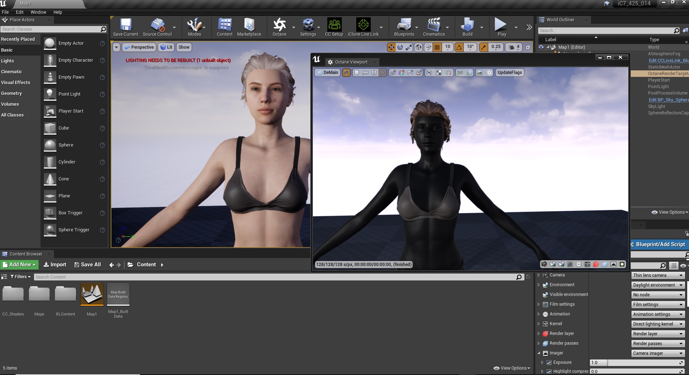Image resolution: width=689 pixels, height=375 pixels.
Task: Click the UpdateFlags button in the Octane Viewport
Action: tap(510, 73)
